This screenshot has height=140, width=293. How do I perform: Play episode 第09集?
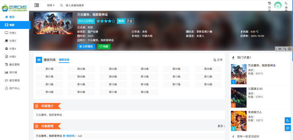(x=113, y=77)
